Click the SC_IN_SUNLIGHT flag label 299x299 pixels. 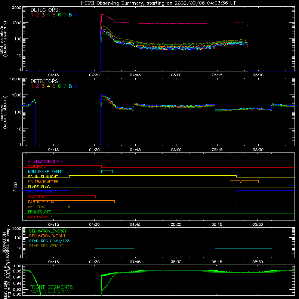click(x=43, y=176)
